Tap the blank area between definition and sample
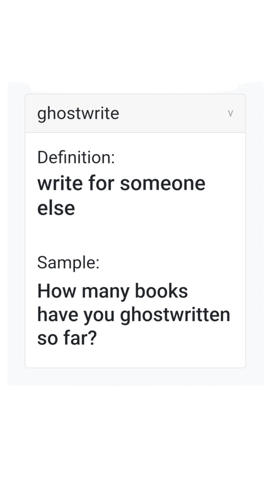269x478 pixels. pyautogui.click(x=135, y=236)
